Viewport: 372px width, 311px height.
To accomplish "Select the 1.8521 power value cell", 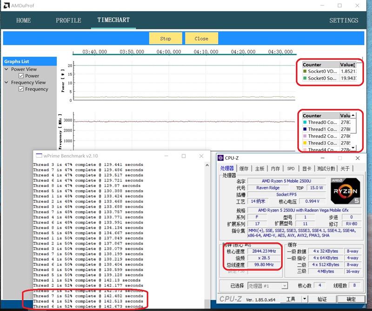I will (348, 71).
